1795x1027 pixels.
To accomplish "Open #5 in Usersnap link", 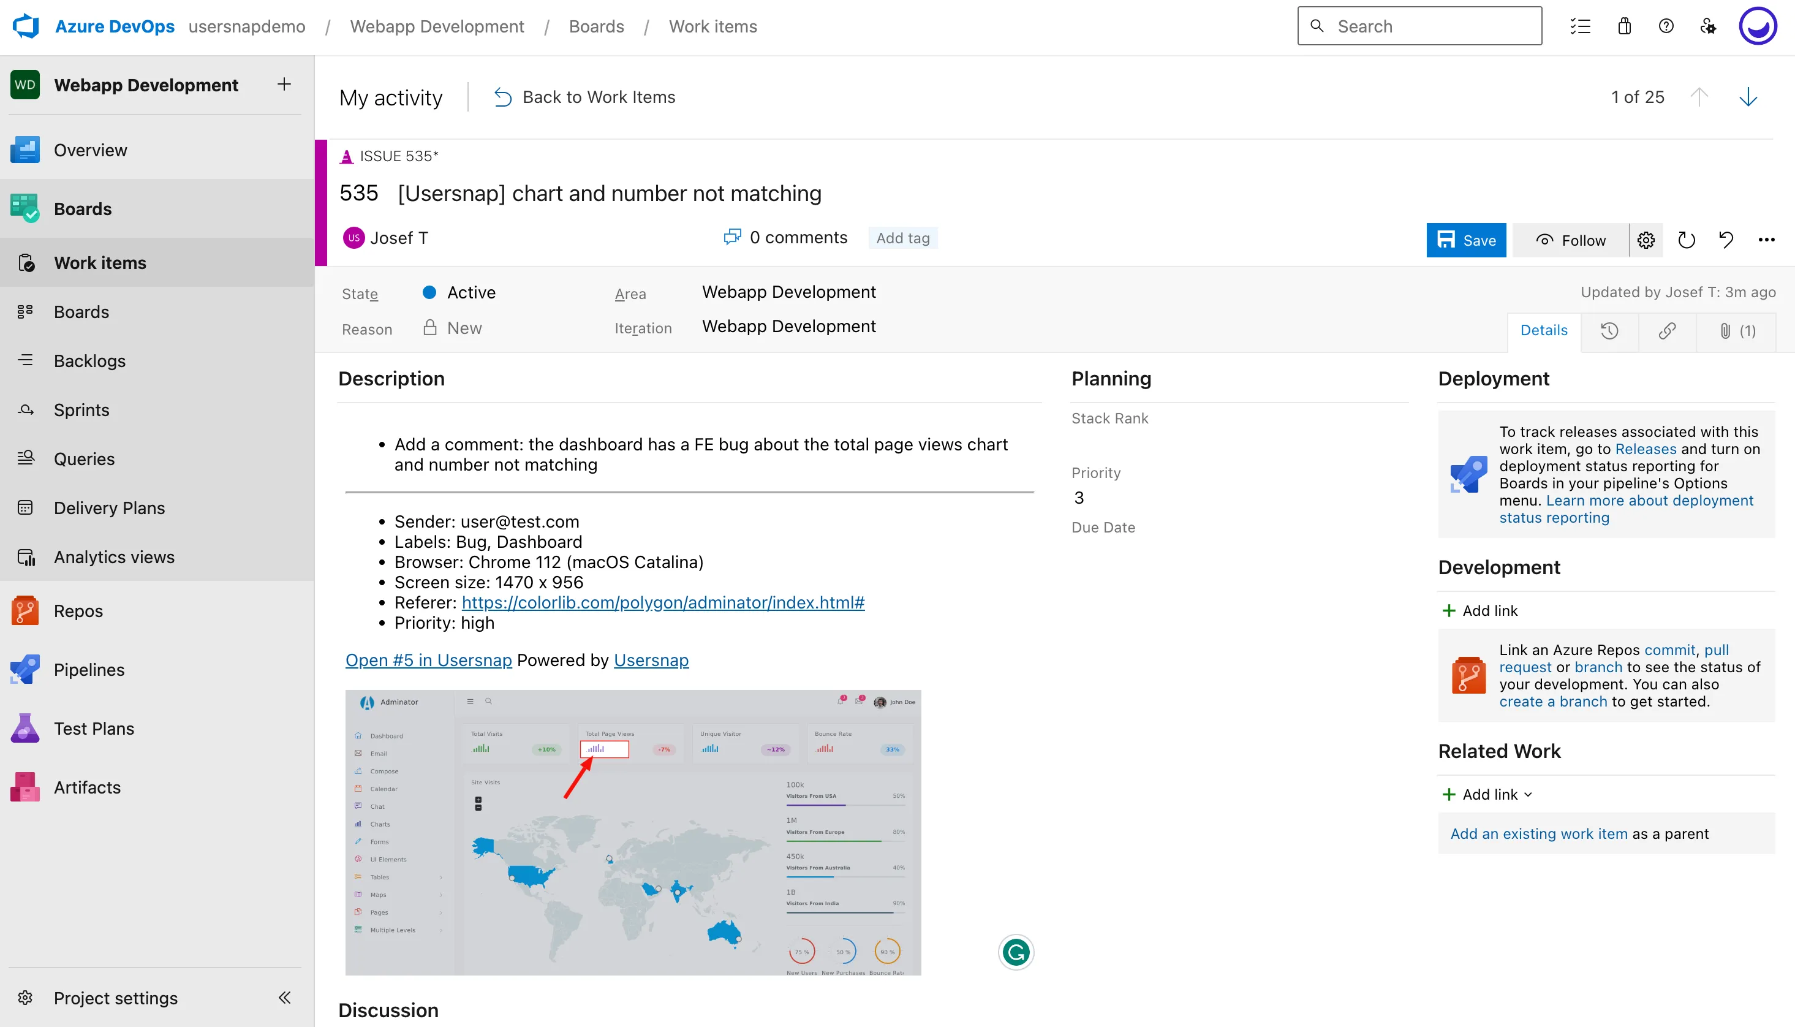I will click(428, 659).
